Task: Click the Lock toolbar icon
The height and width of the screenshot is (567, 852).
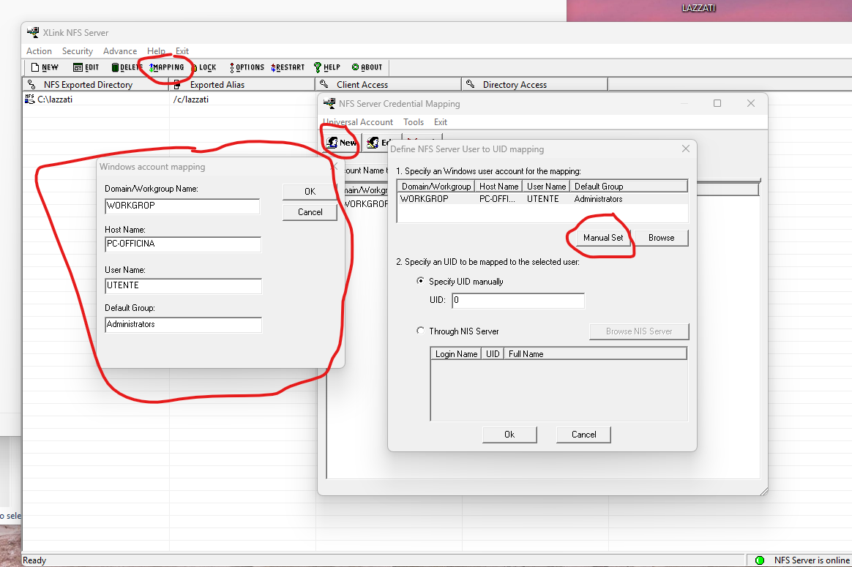Action: click(204, 67)
